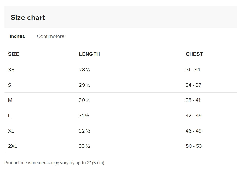This screenshot has height=171, width=237.
Task: Click the 50 - 53 chest value
Action: [x=194, y=146]
